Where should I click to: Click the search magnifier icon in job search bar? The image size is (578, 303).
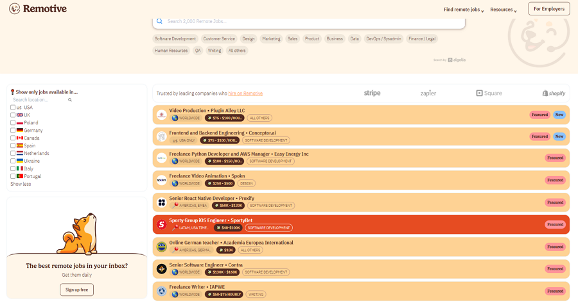point(160,21)
